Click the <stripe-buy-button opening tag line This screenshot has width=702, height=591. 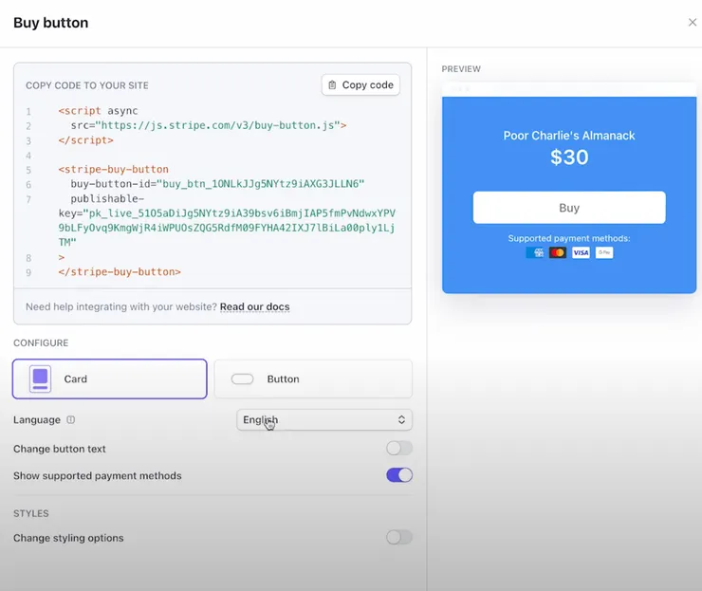click(113, 169)
